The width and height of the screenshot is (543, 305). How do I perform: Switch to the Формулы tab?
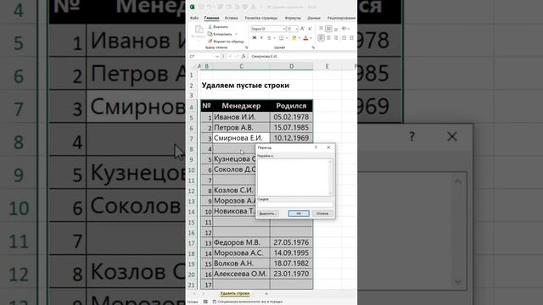click(293, 18)
